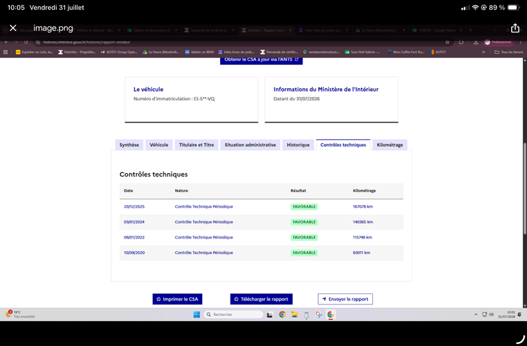
Task: Click the 'Imprimer le CSA' button
Action: 177,299
